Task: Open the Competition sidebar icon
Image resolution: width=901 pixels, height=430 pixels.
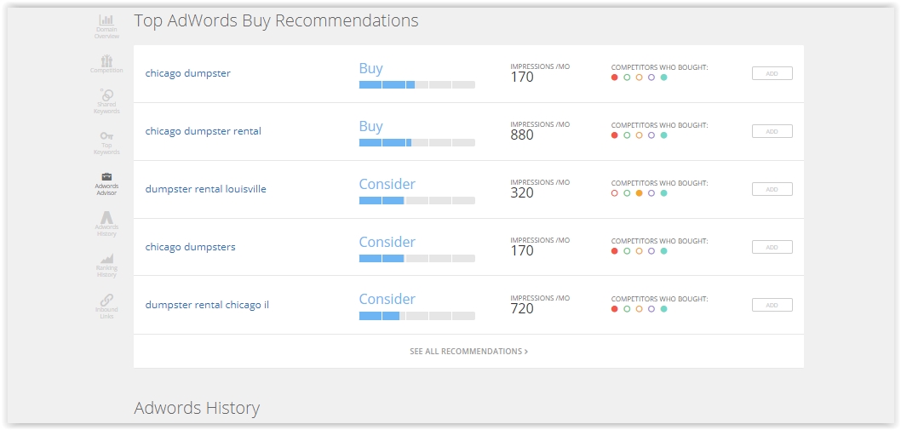Action: (x=106, y=64)
